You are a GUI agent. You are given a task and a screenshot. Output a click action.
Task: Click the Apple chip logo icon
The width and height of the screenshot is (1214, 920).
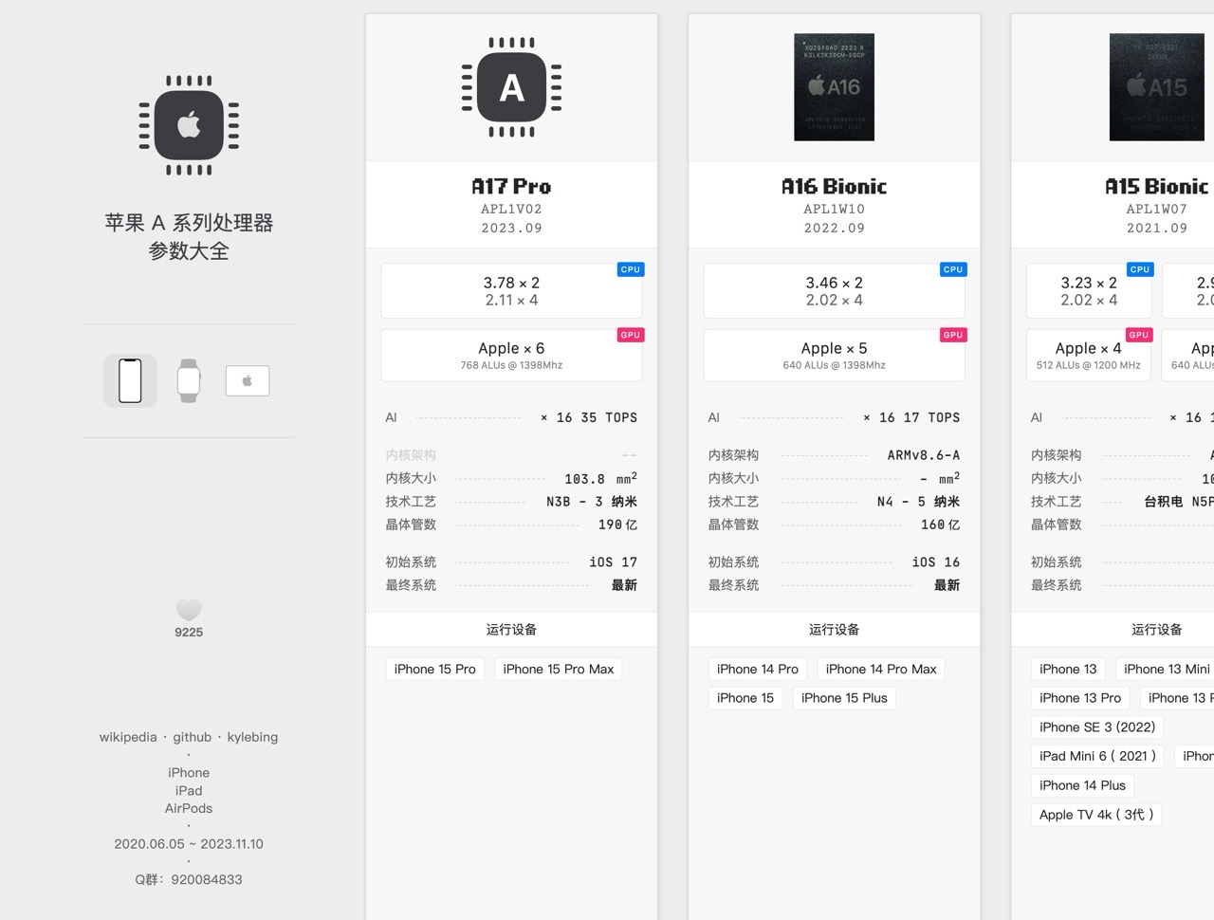click(x=189, y=125)
